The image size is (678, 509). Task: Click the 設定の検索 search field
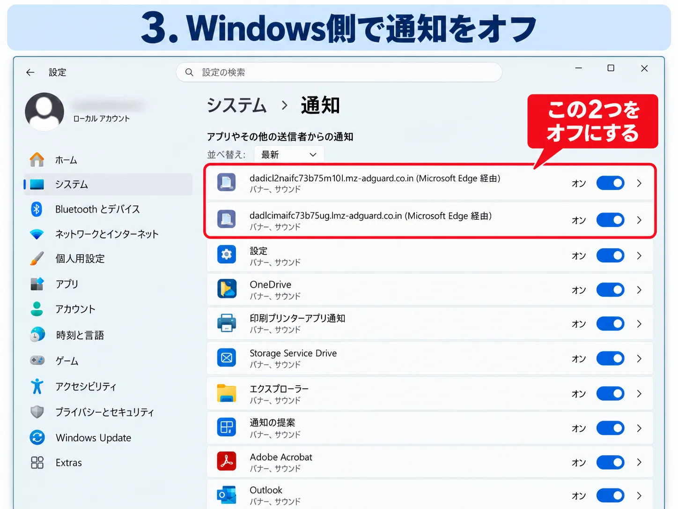click(339, 72)
